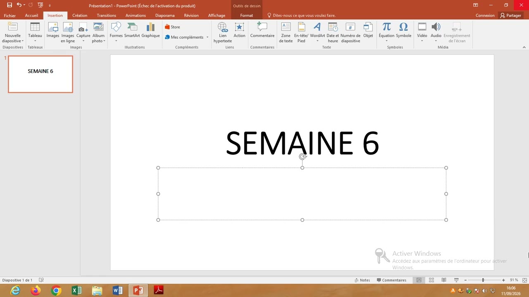This screenshot has width=529, height=297.
Task: Click the zoom in plus button
Action: tap(503, 280)
